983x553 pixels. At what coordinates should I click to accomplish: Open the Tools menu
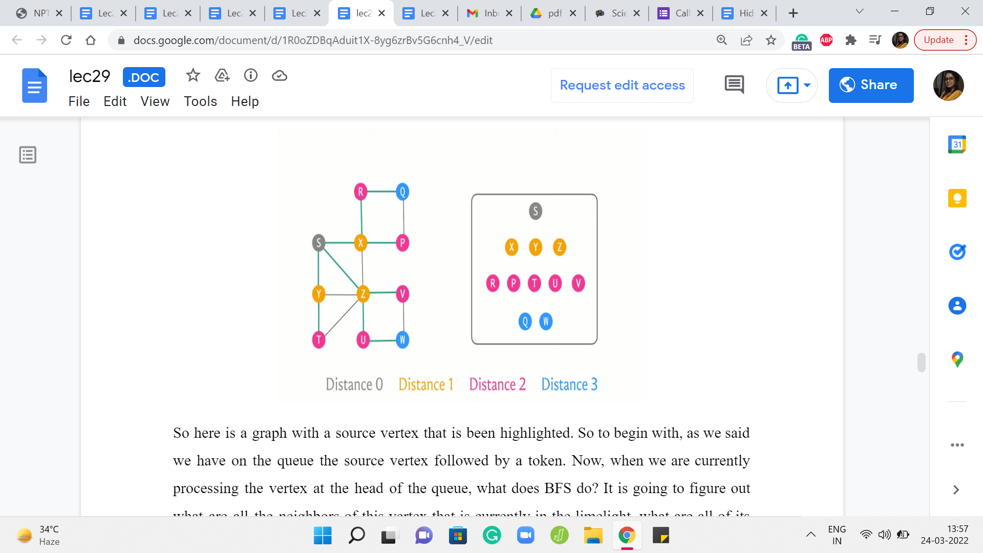coord(200,101)
